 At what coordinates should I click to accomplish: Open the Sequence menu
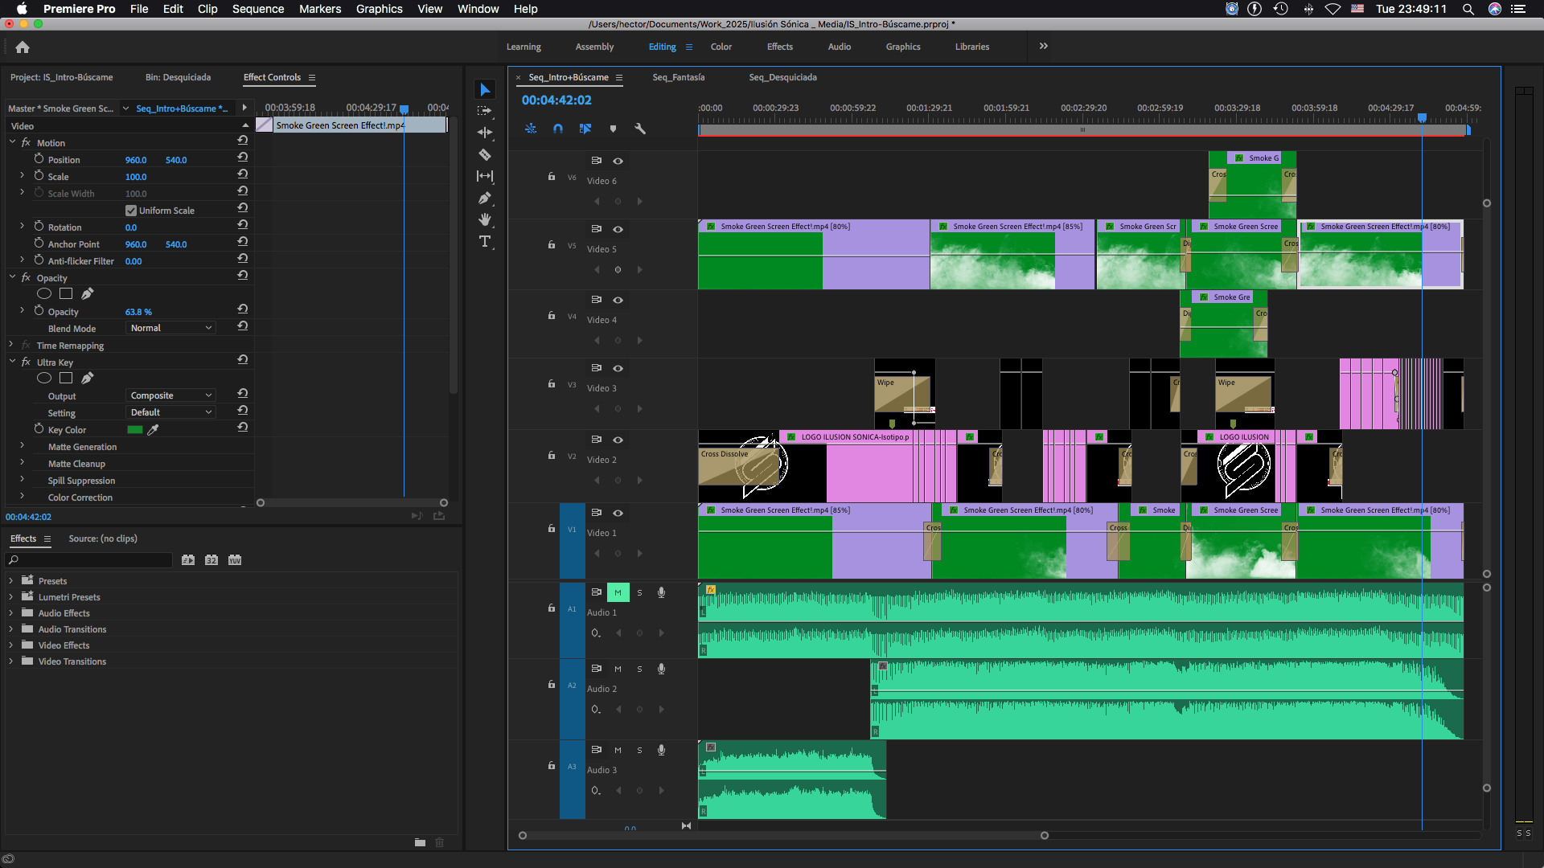point(258,9)
